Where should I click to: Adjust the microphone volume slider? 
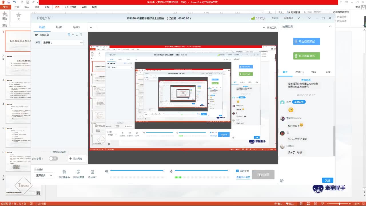click(x=202, y=171)
